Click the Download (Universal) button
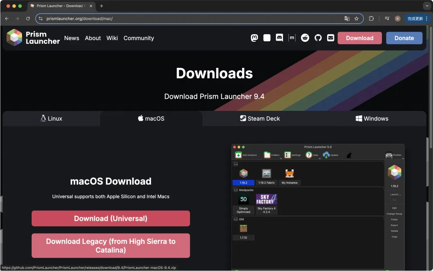Screen dimensions: 433x271 (x=111, y=218)
